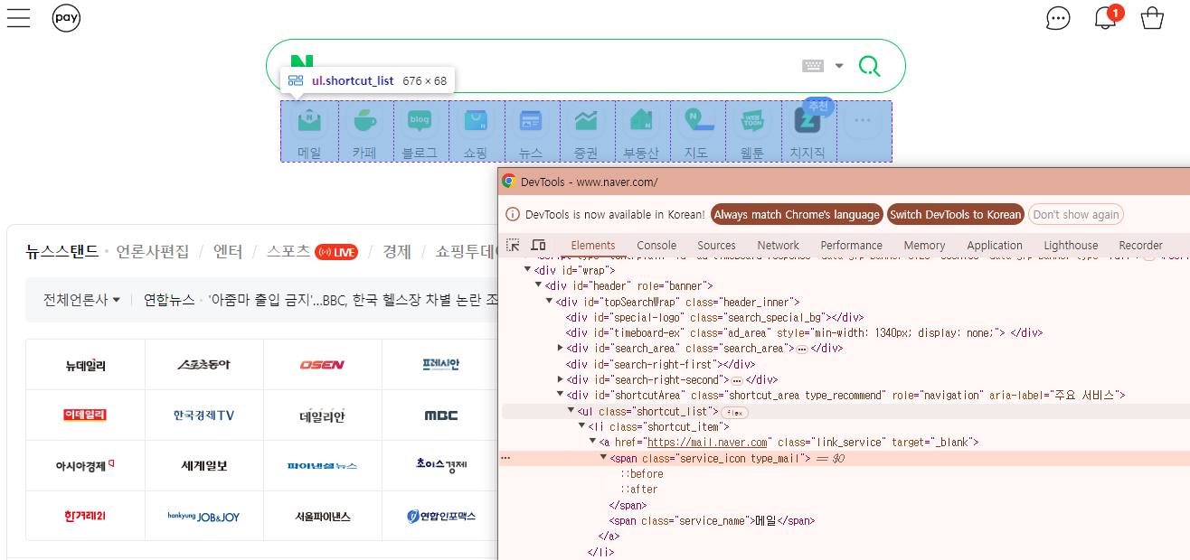The width and height of the screenshot is (1190, 560).
Task: Switch to the Lighthouse tab
Action: pyautogui.click(x=1072, y=245)
